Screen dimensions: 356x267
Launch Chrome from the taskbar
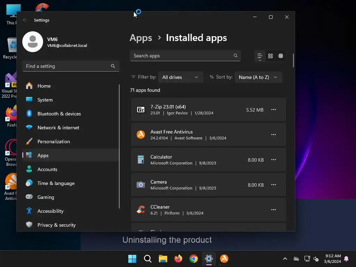pos(194,259)
